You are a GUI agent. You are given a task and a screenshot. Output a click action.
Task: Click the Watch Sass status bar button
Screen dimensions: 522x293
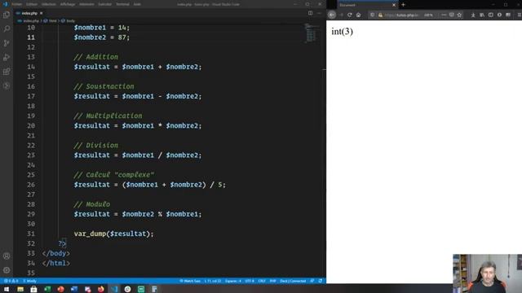click(x=190, y=281)
